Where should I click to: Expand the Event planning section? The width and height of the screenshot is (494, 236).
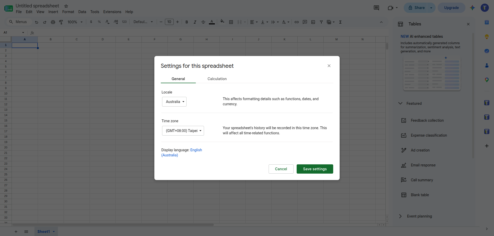tap(400, 216)
